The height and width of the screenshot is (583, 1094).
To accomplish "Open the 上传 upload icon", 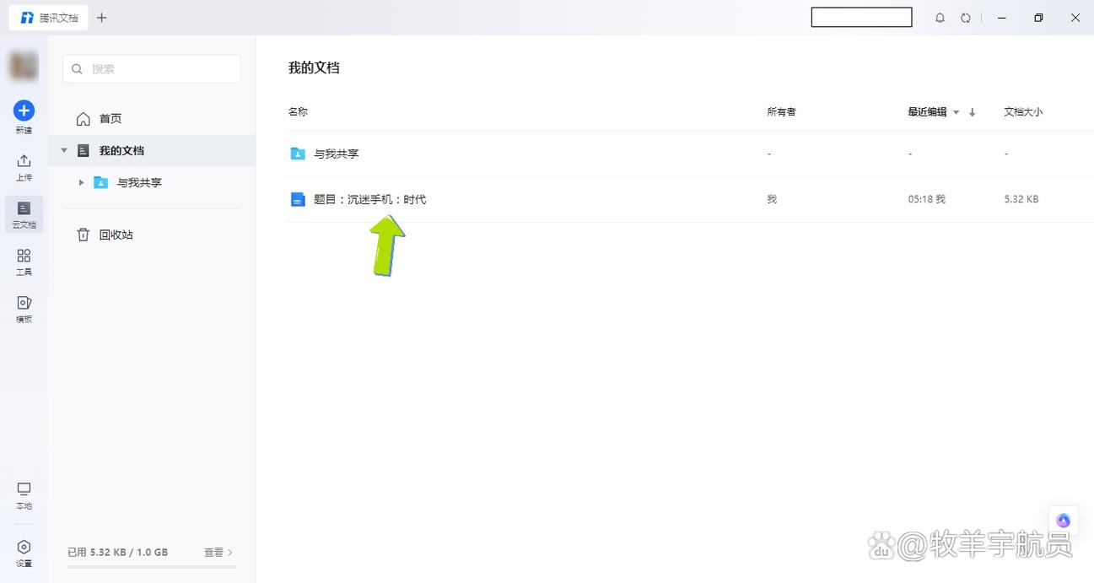I will [x=24, y=161].
